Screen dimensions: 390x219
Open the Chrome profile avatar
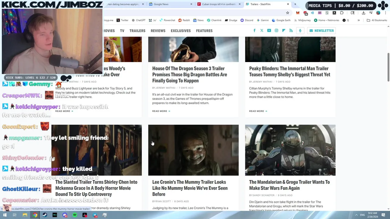(x=378, y=13)
